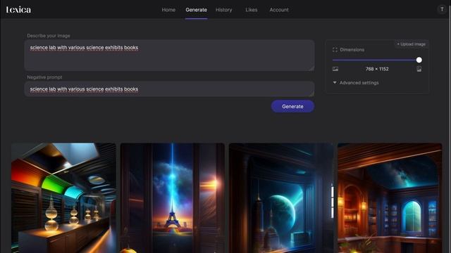
Task: Click the dimensions slider handle
Action: (x=419, y=60)
